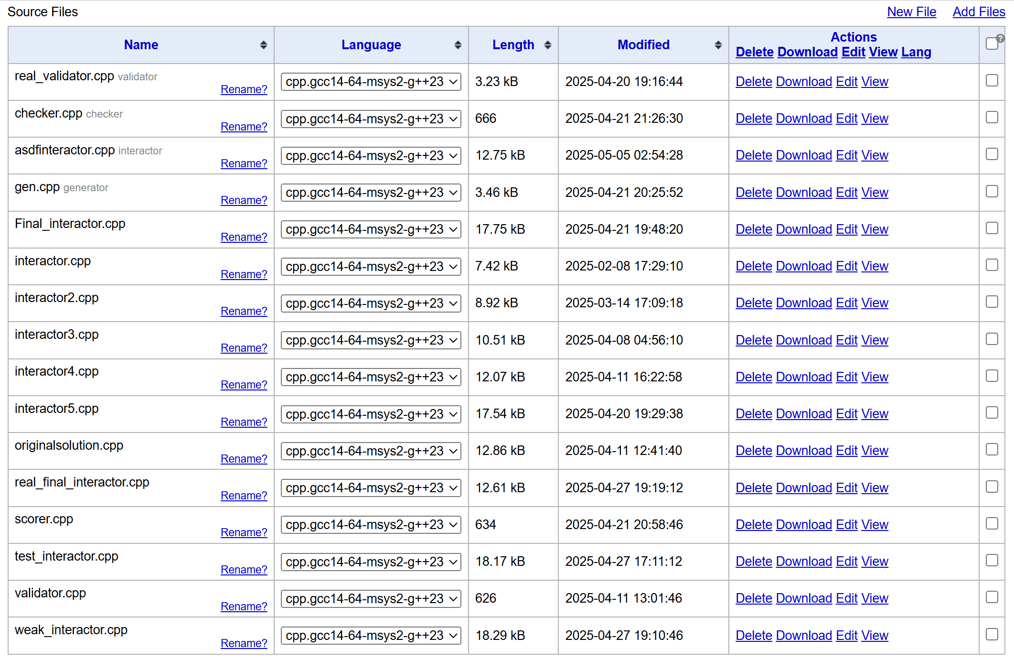Click Language column sort arrows icon
1014x660 pixels.
coord(458,45)
